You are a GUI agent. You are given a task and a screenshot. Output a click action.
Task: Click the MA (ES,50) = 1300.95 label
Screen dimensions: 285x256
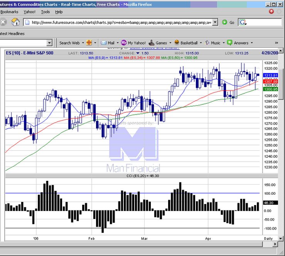(x=179, y=58)
